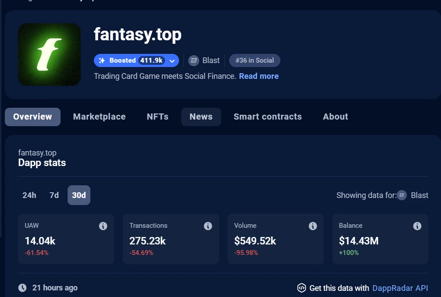The height and width of the screenshot is (297, 441).
Task: Open the Smart contracts tab
Action: pyautogui.click(x=268, y=117)
